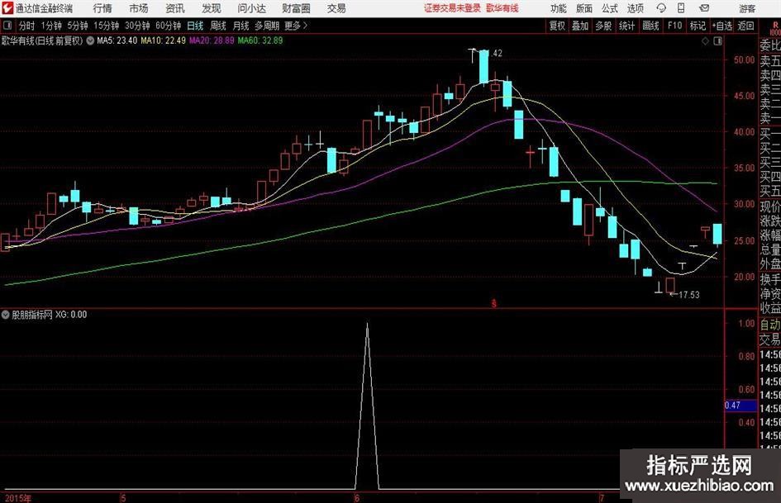This screenshot has height=503, width=781.
Task: Select the 日线 daily period
Action: pos(195,26)
